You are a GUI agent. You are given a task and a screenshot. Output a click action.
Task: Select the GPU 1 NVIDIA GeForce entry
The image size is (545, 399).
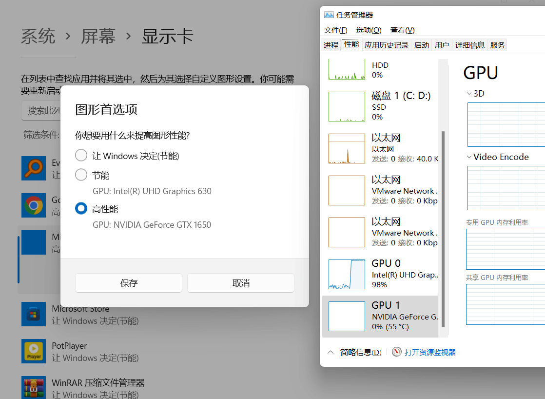380,316
